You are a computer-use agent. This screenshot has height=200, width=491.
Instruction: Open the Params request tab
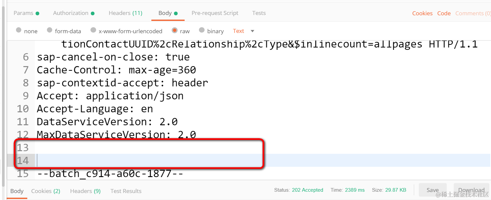pyautogui.click(x=26, y=13)
